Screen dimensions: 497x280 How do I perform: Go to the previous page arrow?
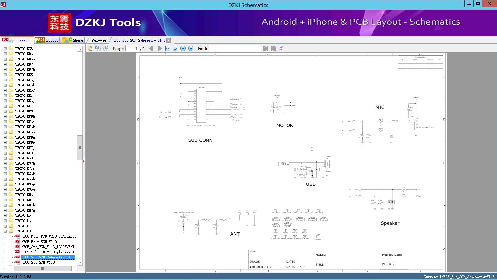(151, 48)
